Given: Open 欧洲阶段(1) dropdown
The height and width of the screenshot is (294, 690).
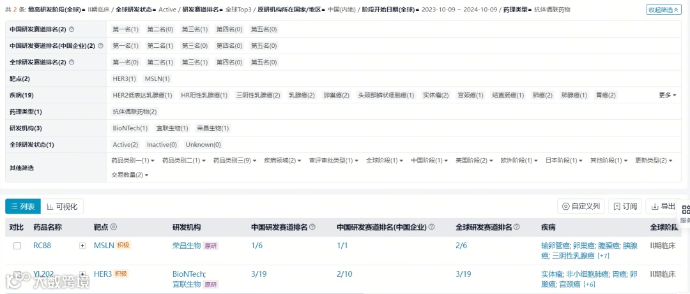Looking at the screenshot, I should pyautogui.click(x=519, y=161).
